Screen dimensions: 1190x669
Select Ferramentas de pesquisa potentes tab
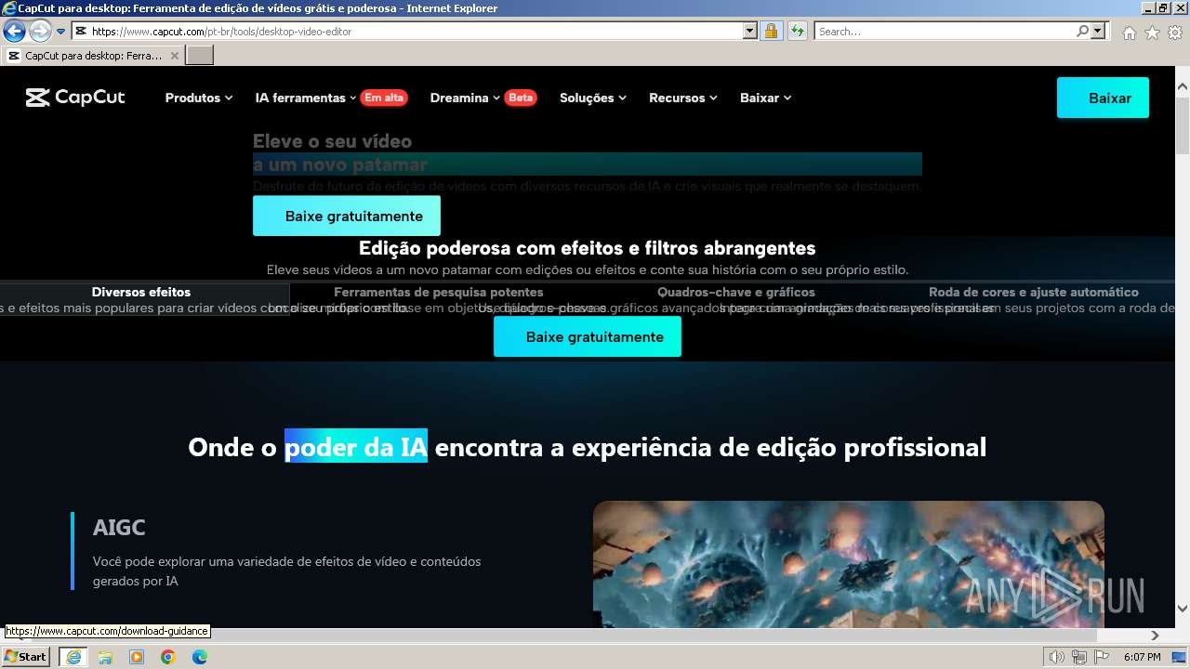click(439, 292)
